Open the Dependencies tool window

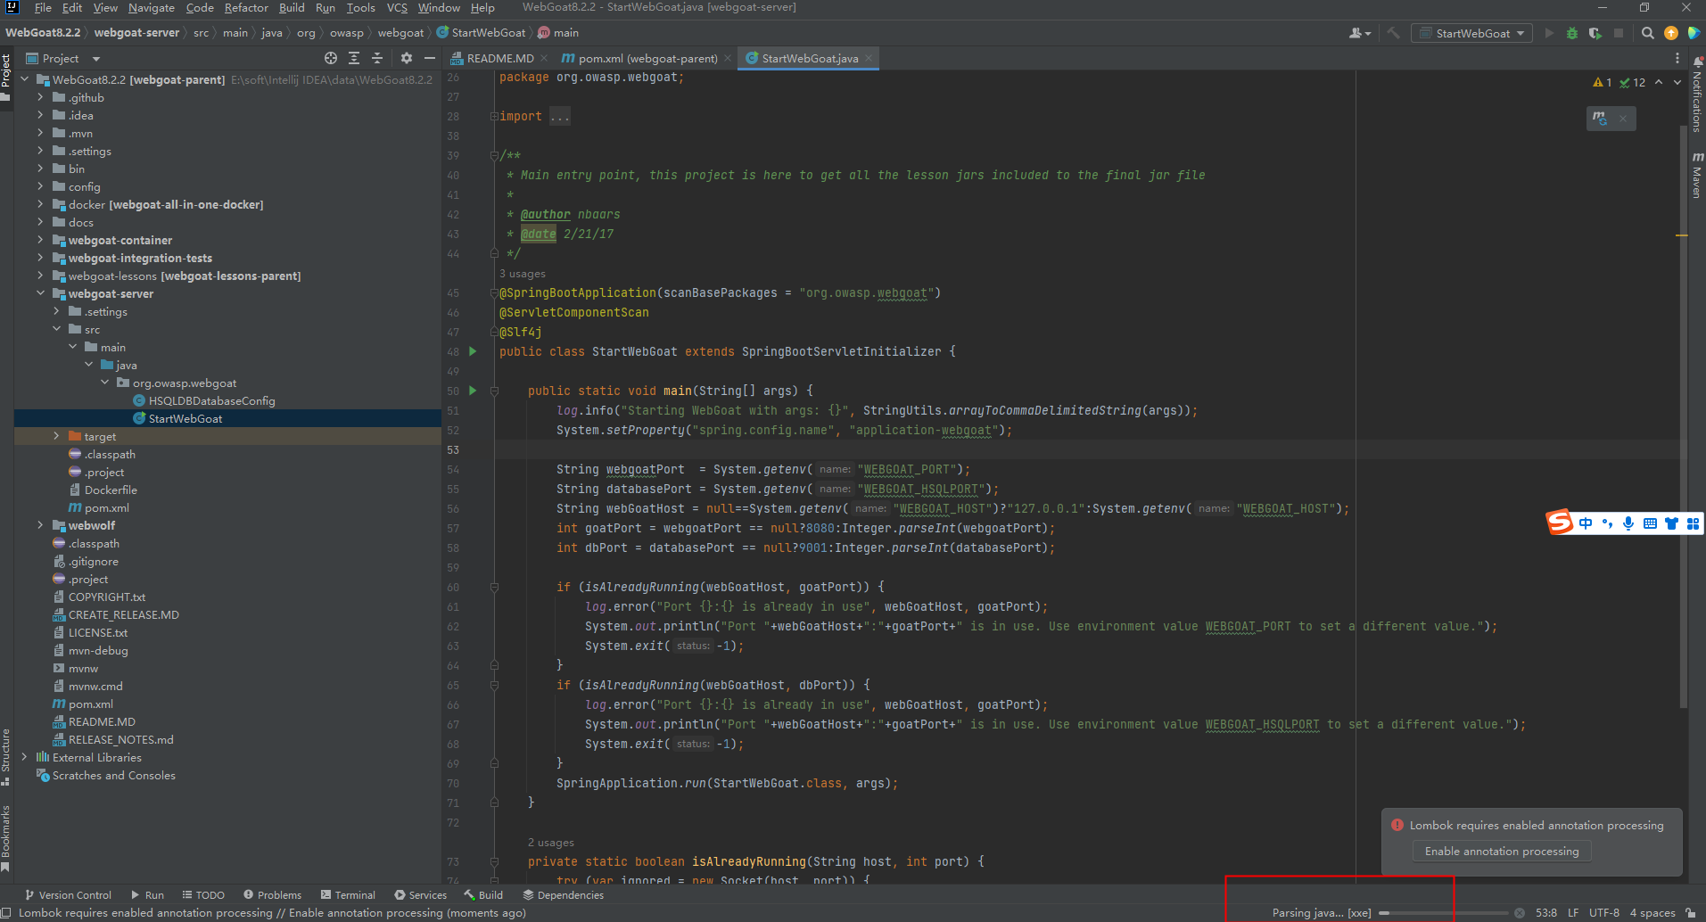pyautogui.click(x=564, y=894)
